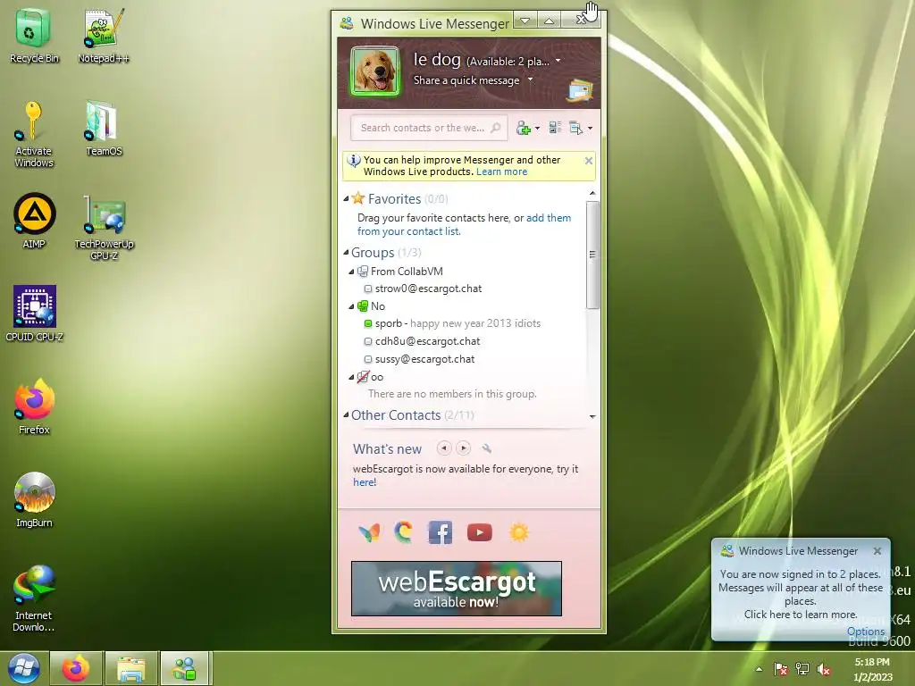The height and width of the screenshot is (686, 915).
Task: Collapse the From CollabVM group
Action: click(351, 272)
